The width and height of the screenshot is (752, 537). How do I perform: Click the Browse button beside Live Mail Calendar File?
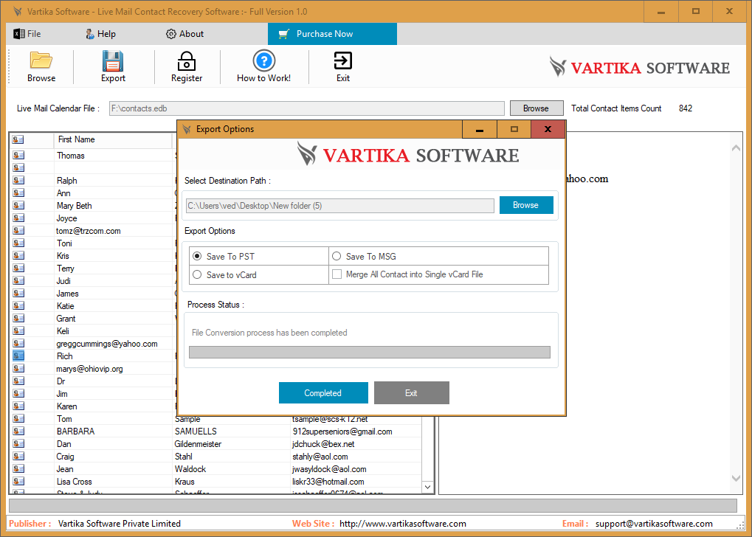click(537, 108)
